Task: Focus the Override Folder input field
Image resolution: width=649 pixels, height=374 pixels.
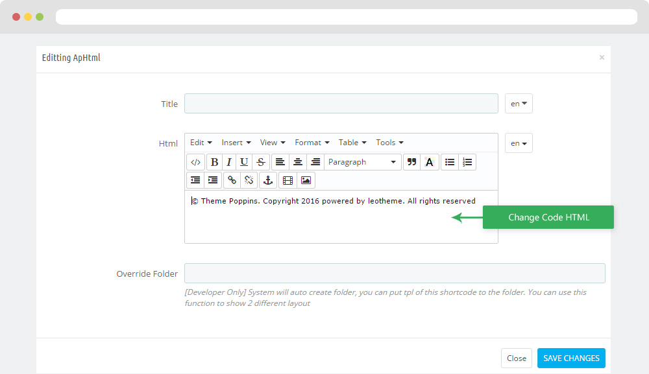Action: [395, 273]
